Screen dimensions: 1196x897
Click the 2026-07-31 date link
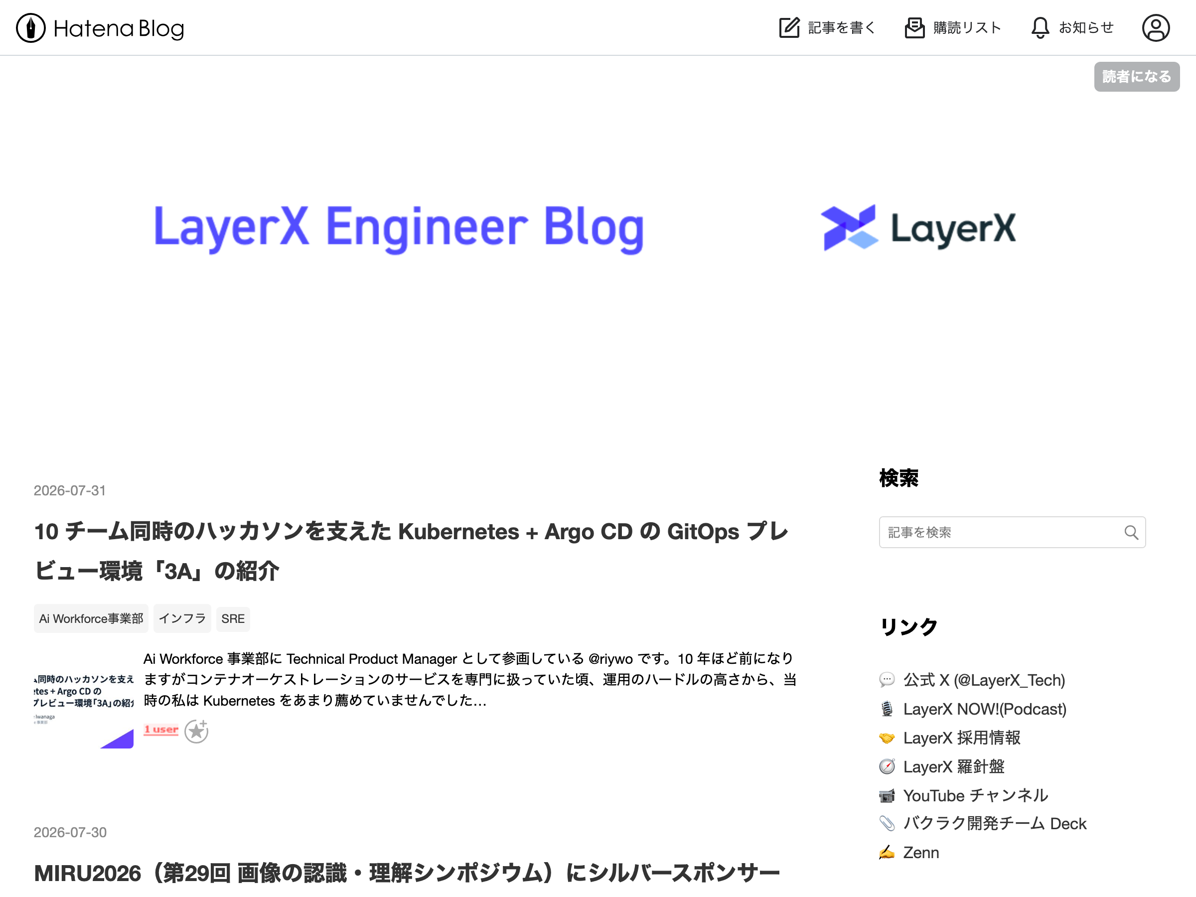(x=70, y=490)
